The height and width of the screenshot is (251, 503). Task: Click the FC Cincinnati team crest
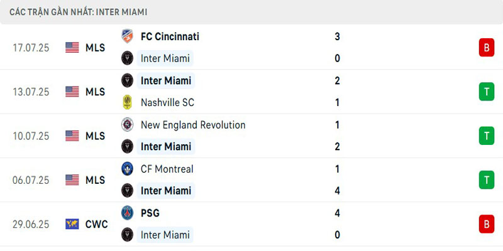[128, 36]
